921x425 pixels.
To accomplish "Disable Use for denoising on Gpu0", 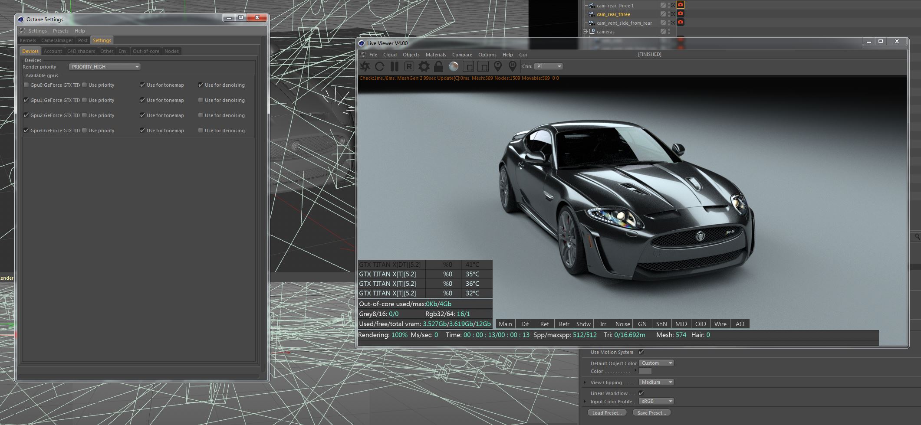I will (x=201, y=85).
